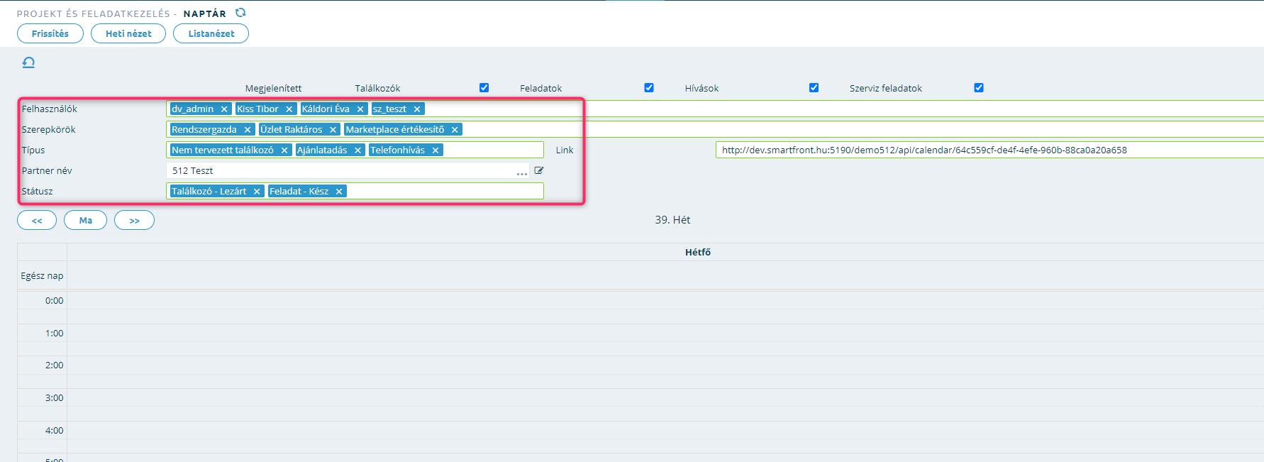
Task: Remove Ajánlatadás type tag
Action: pos(358,150)
